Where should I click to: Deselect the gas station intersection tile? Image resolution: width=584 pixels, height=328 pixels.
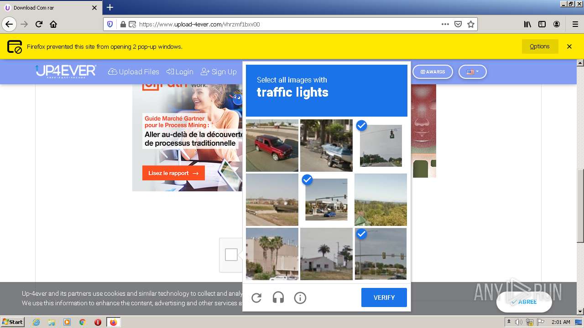(x=326, y=200)
